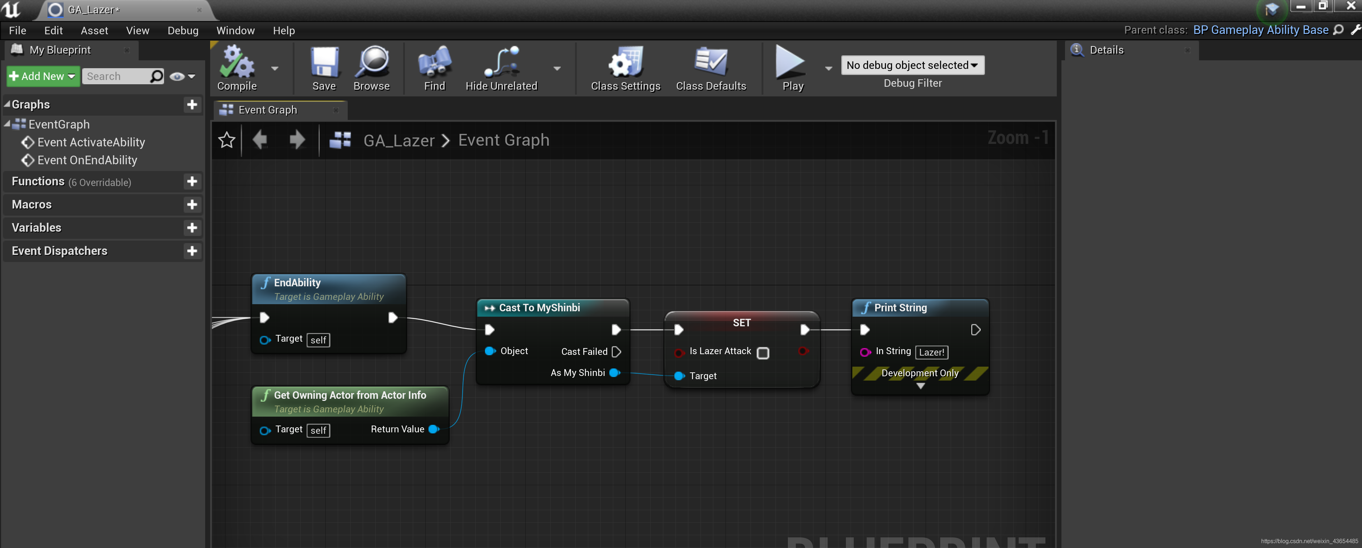Click the Add New button
The width and height of the screenshot is (1362, 548).
pyautogui.click(x=43, y=76)
